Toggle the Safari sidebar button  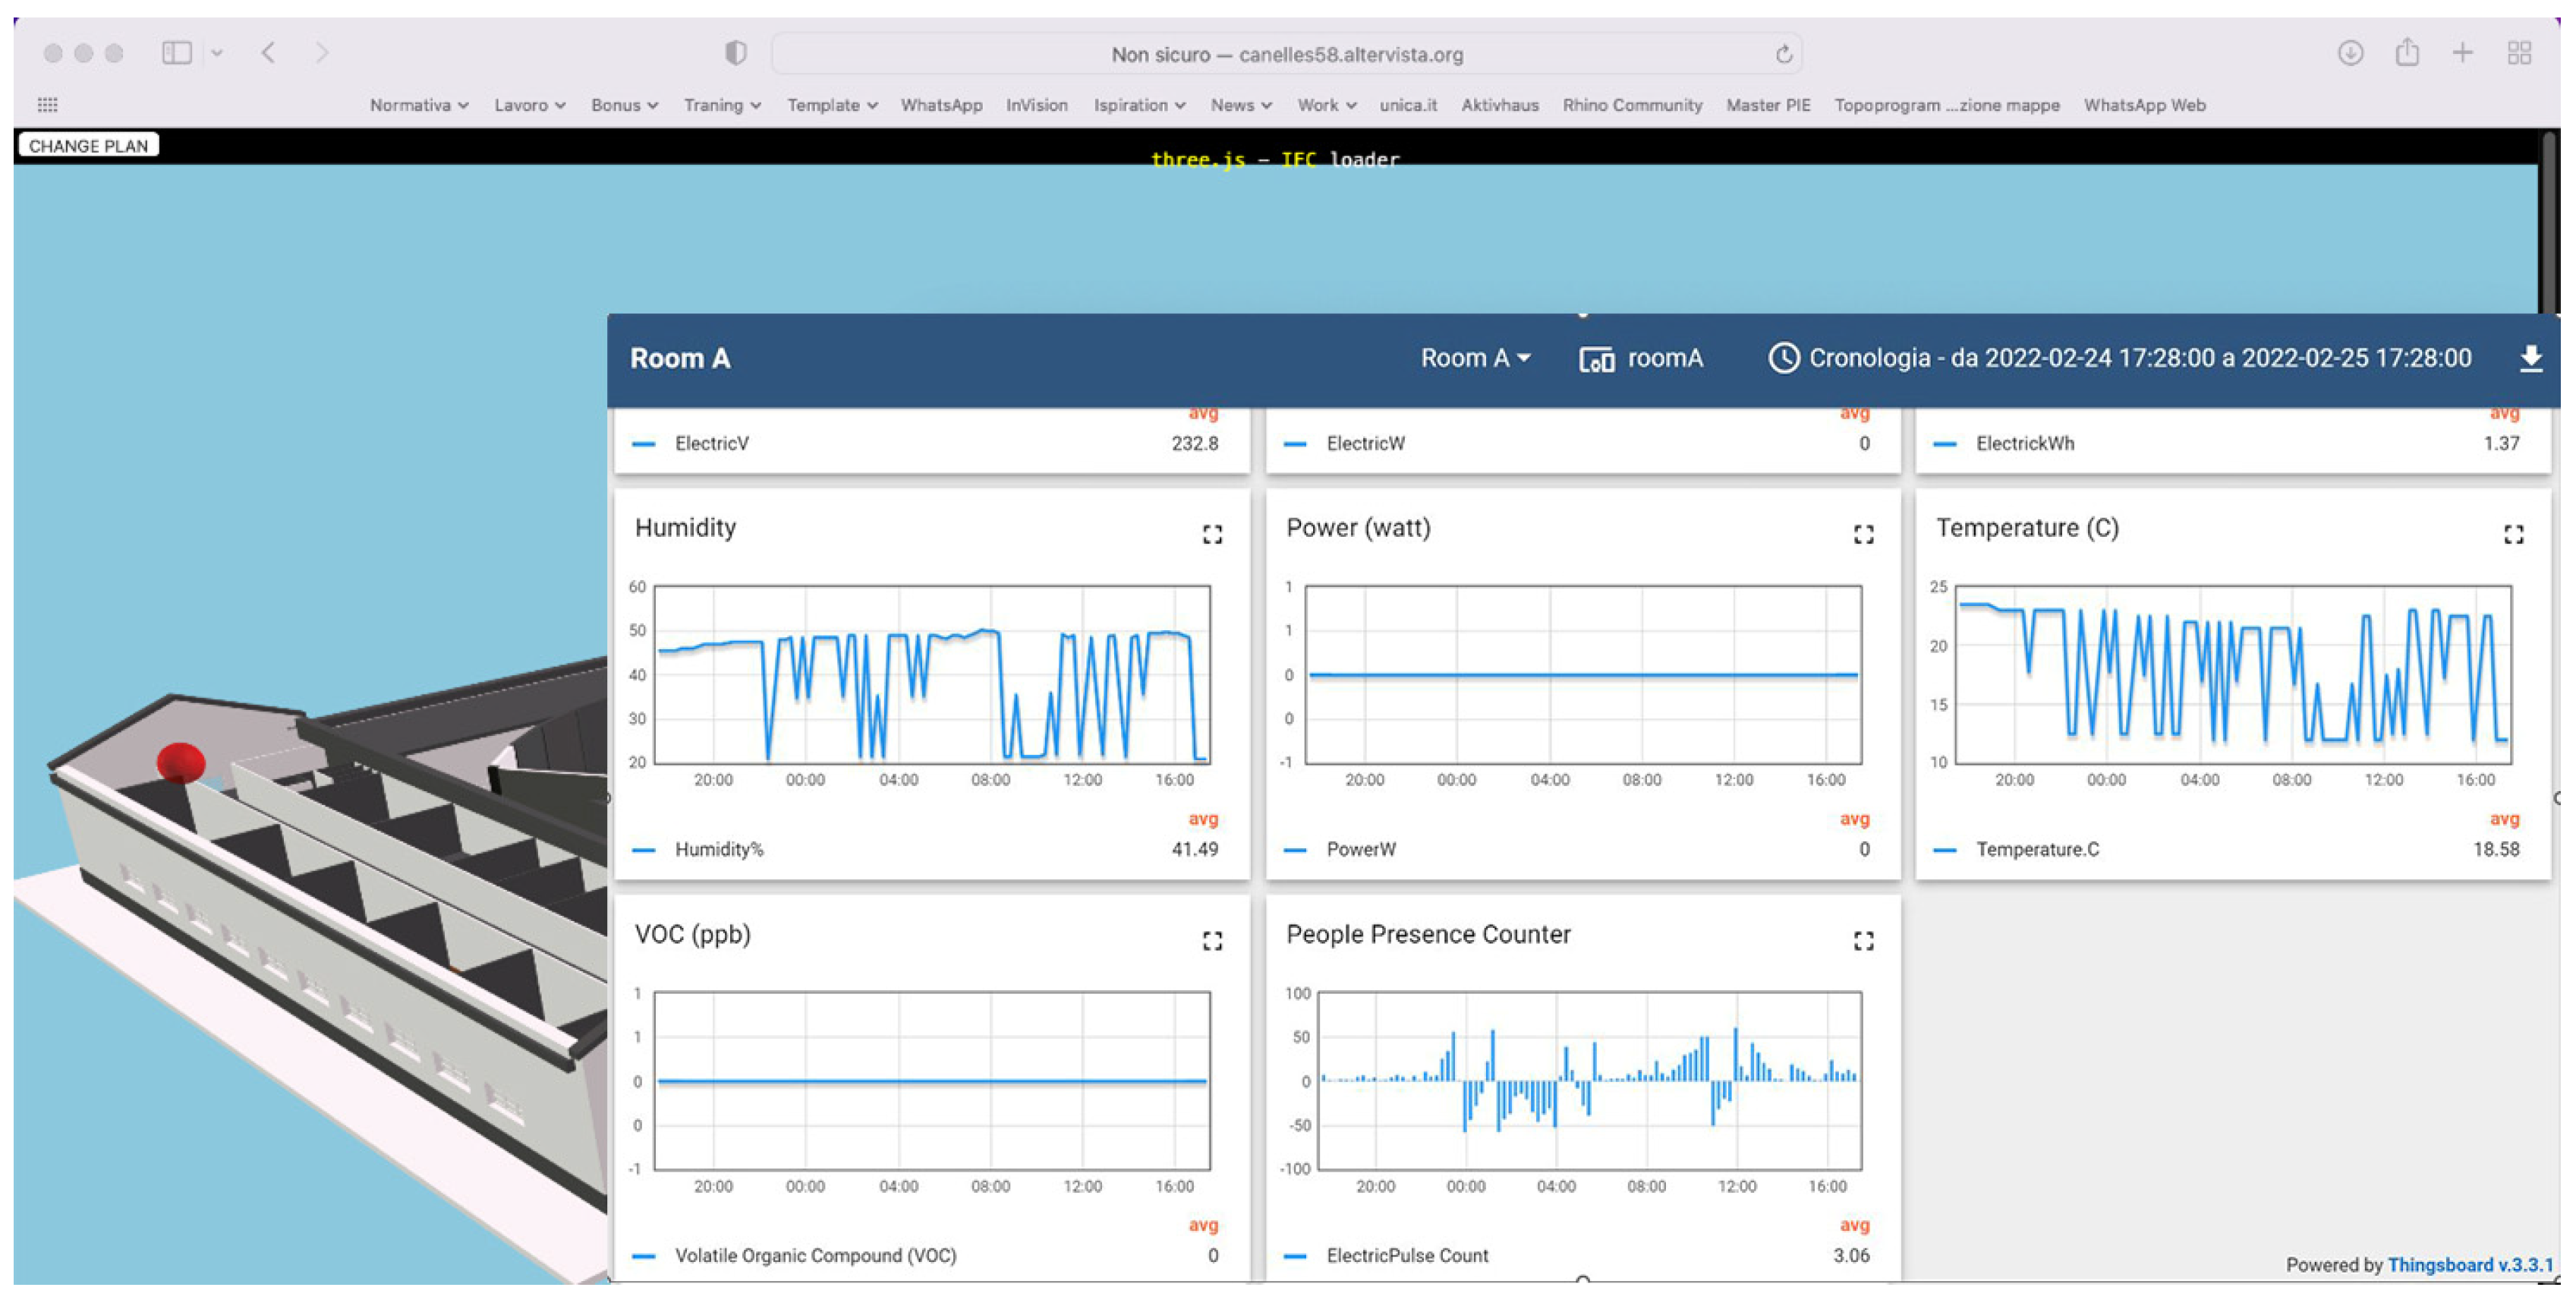point(177,52)
